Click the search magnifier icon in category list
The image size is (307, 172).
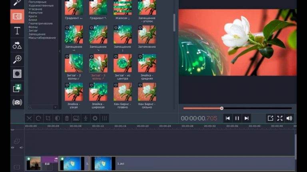(x=30, y=107)
